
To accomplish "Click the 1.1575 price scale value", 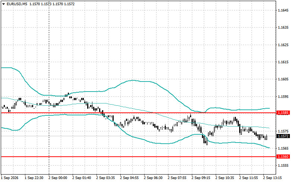I will pyautogui.click(x=283, y=131).
